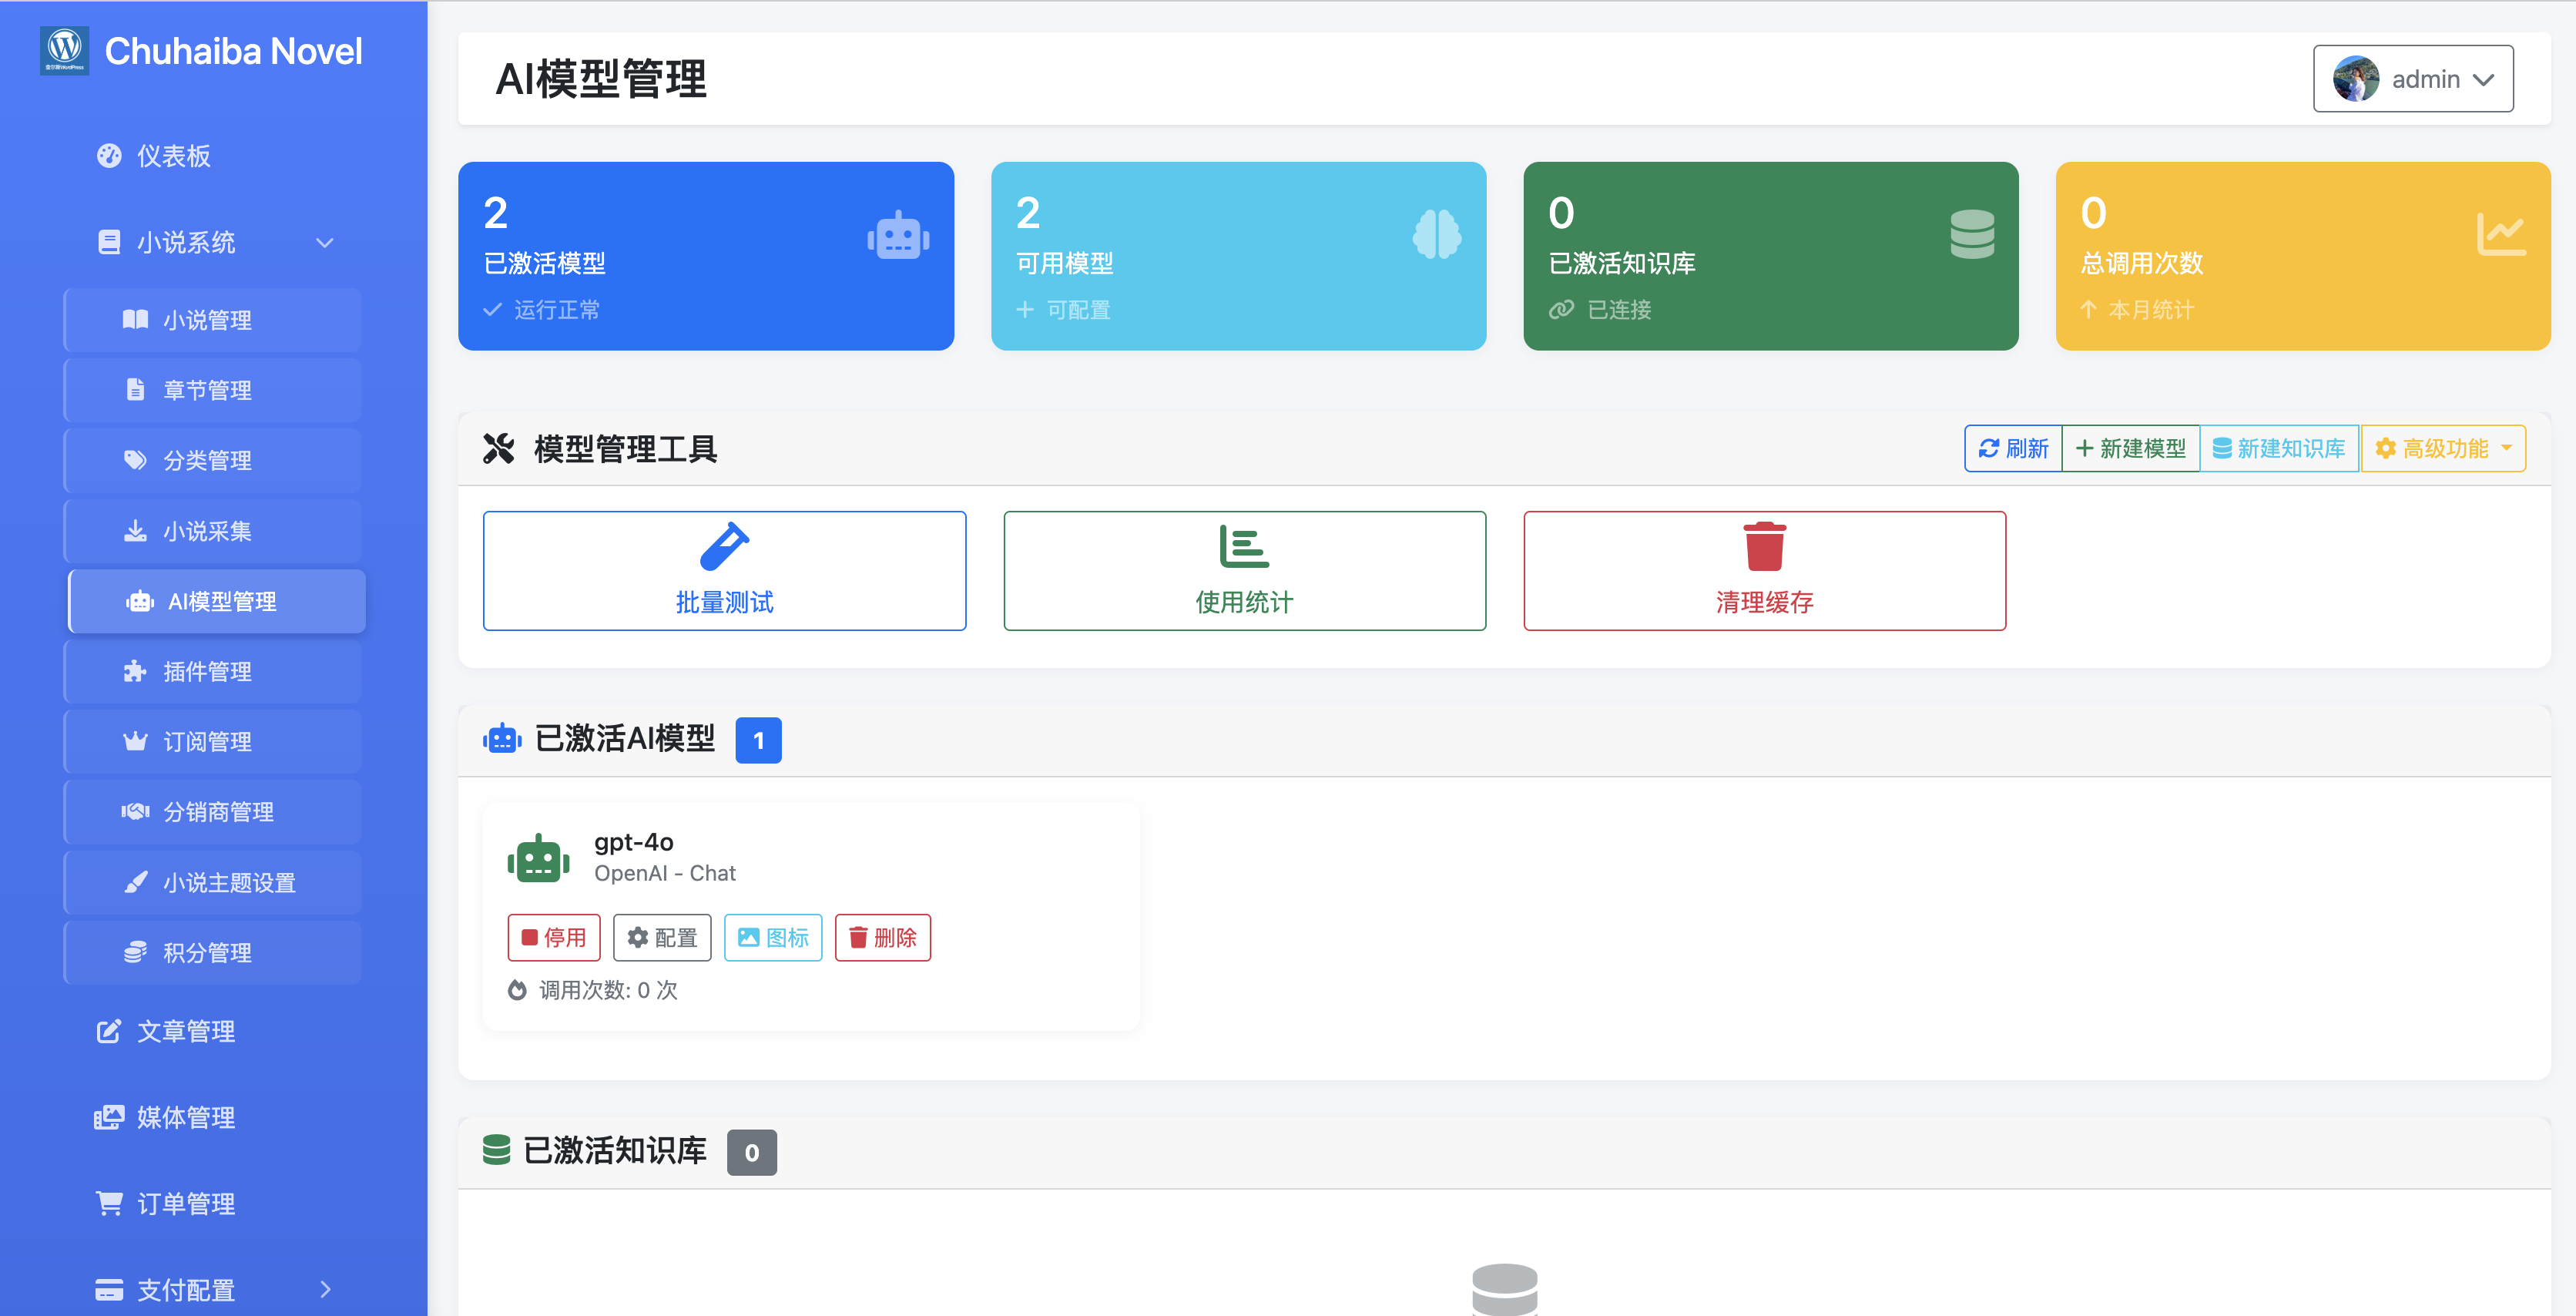Expand the 支付配置 submenu arrow
Viewport: 2576px width, 1316px height.
pyautogui.click(x=325, y=1290)
